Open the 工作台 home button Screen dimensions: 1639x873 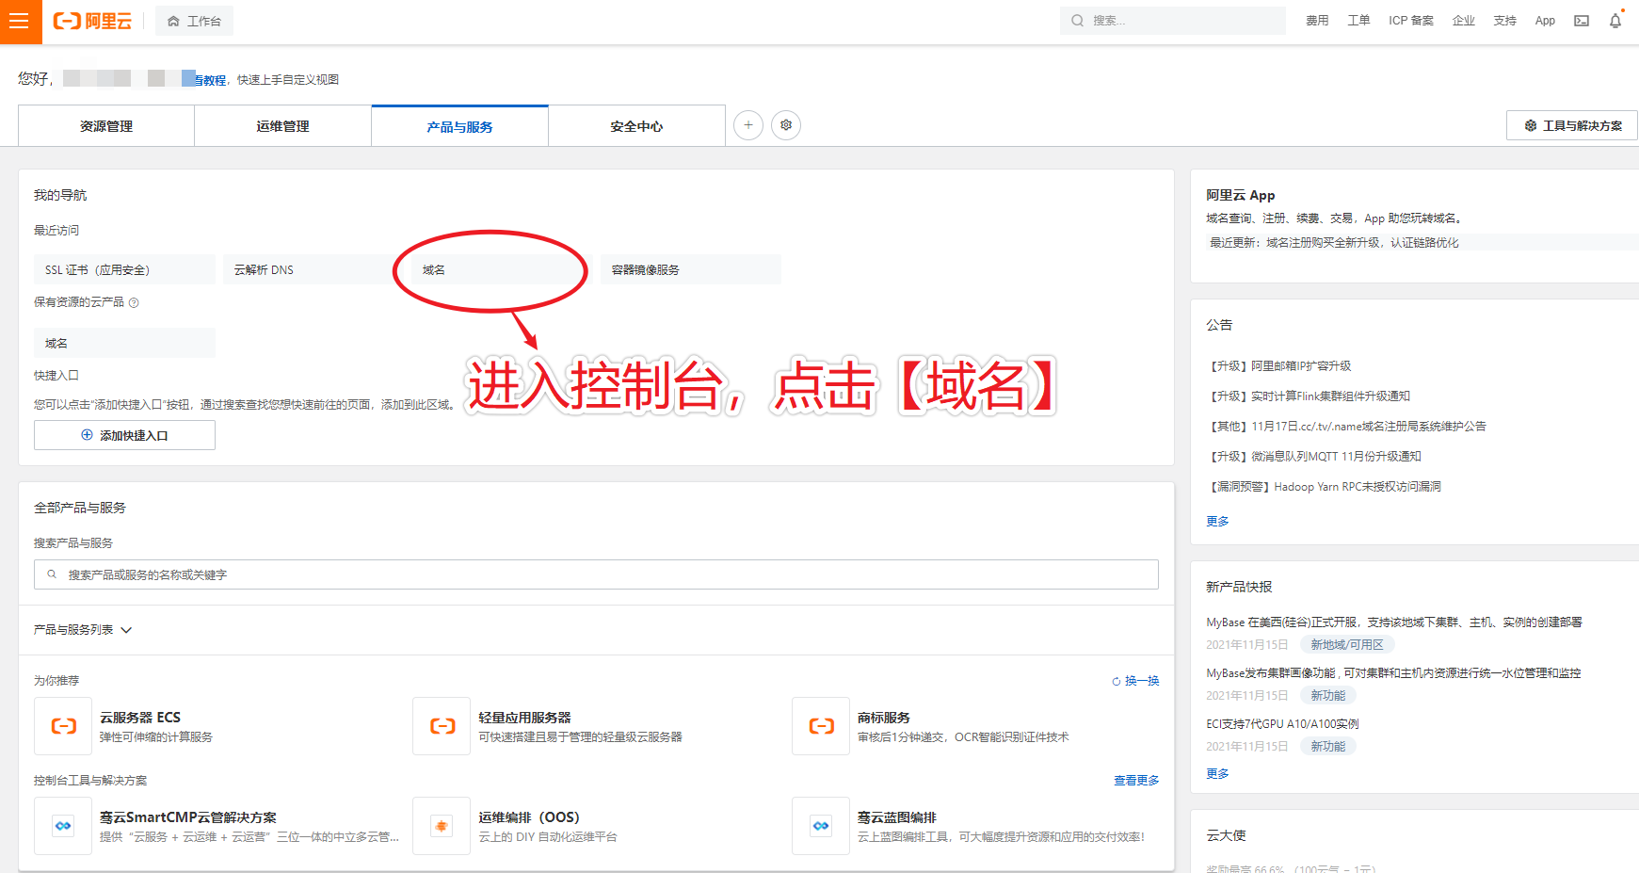click(194, 21)
